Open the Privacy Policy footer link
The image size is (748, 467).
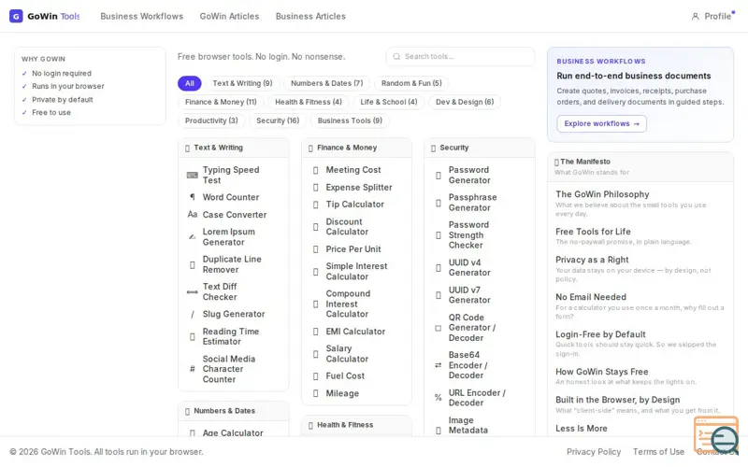pyautogui.click(x=594, y=452)
